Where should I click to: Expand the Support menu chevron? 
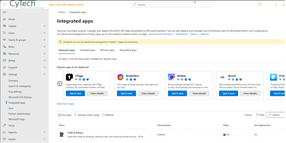point(44,67)
